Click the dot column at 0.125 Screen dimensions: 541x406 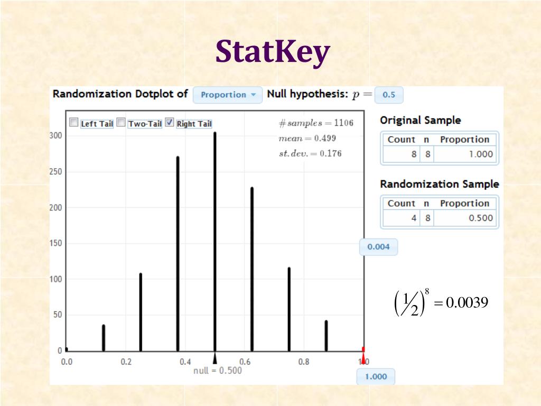[104, 338]
